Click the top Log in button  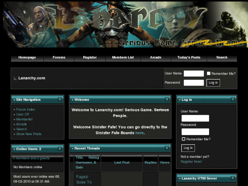[x=213, y=83]
